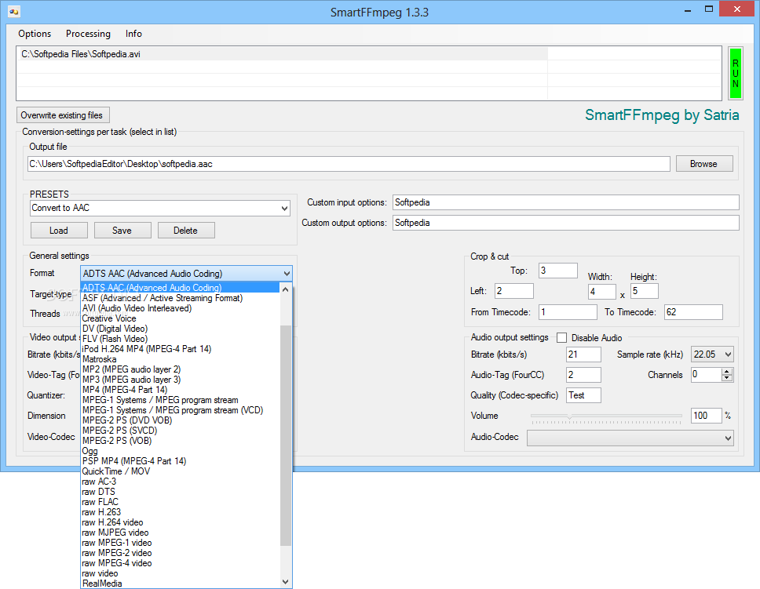
Task: Click the Crop Width value field
Action: pos(601,292)
